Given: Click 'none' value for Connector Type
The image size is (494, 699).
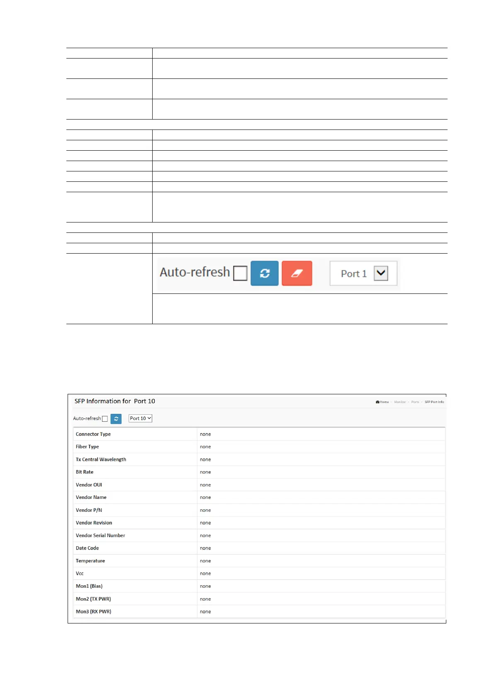Looking at the screenshot, I should pyautogui.click(x=205, y=434).
